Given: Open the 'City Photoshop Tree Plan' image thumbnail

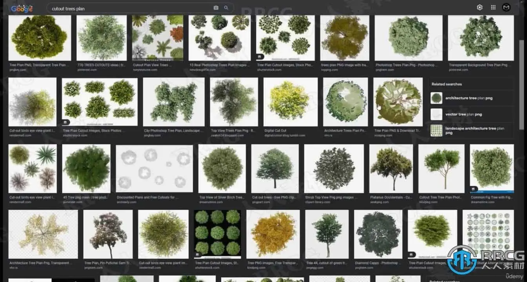Looking at the screenshot, I should (174, 102).
